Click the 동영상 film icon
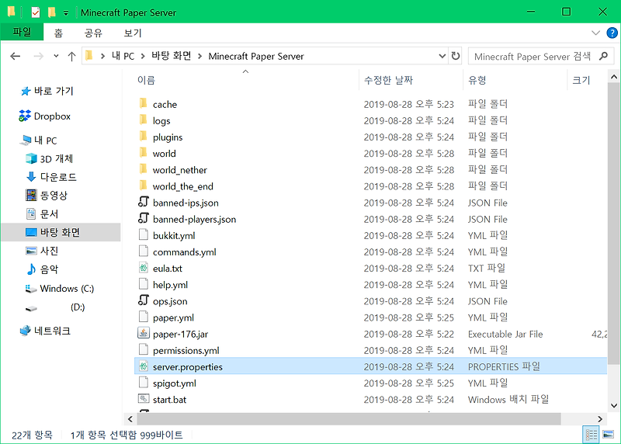Image resolution: width=621 pixels, height=444 pixels. pyautogui.click(x=31, y=195)
